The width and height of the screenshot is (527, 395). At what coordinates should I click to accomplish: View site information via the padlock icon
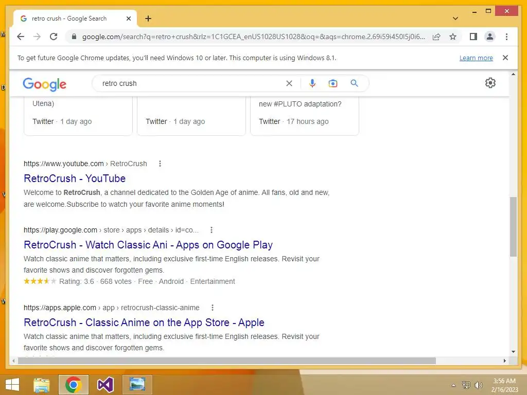click(74, 37)
